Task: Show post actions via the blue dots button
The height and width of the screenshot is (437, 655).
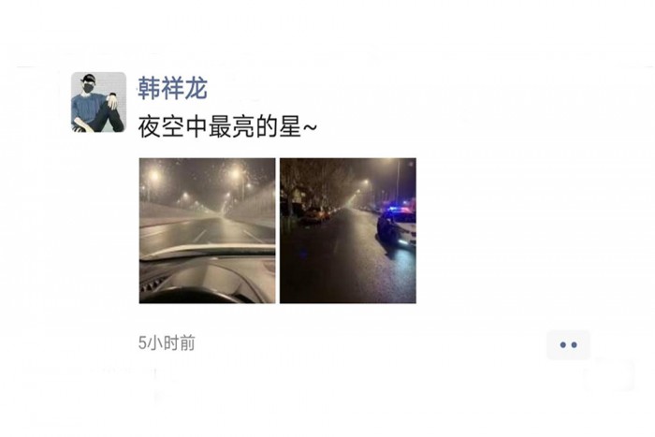Action: click(568, 344)
